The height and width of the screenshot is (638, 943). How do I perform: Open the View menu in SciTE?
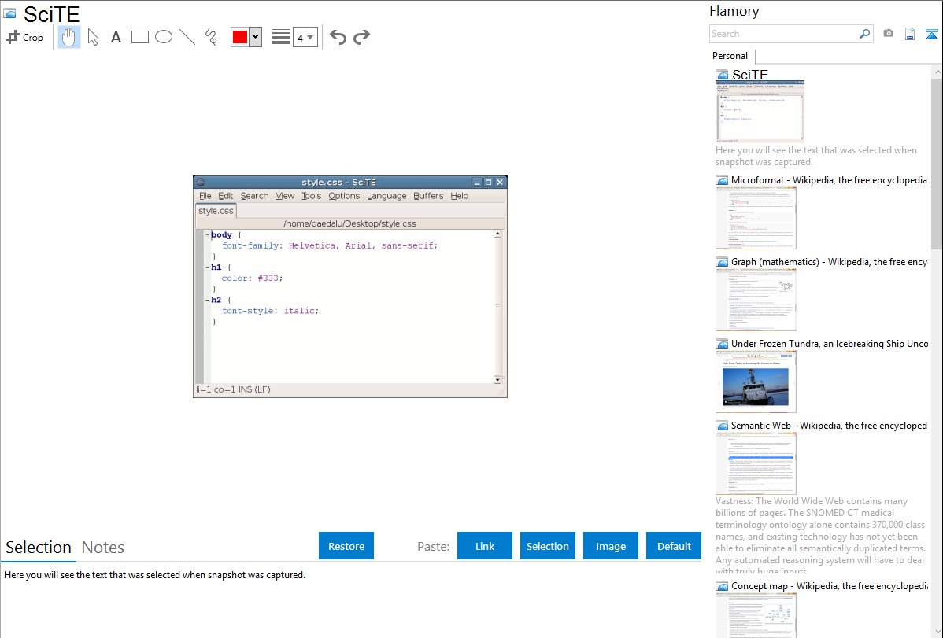pyautogui.click(x=285, y=196)
